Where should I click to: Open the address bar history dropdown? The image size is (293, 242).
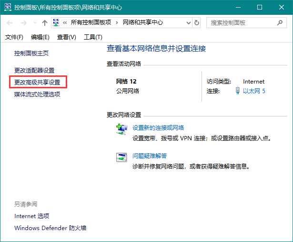click(x=189, y=23)
